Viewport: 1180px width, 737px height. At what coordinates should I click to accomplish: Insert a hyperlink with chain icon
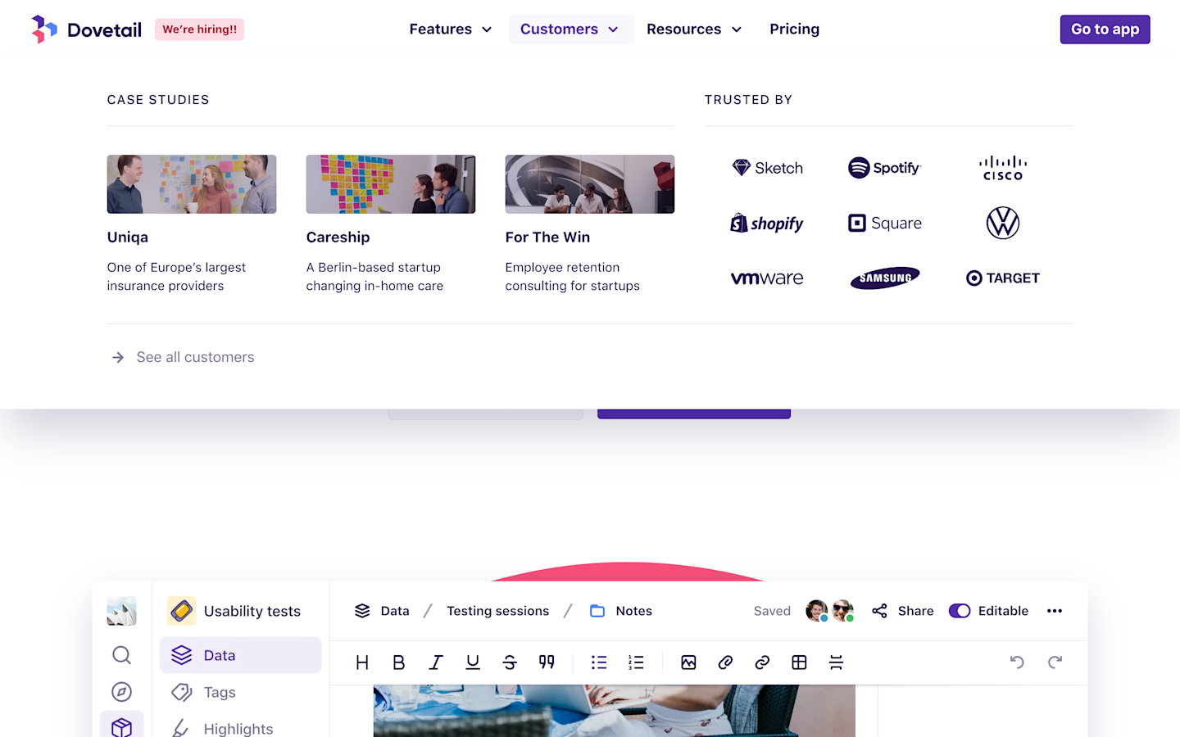coord(762,662)
